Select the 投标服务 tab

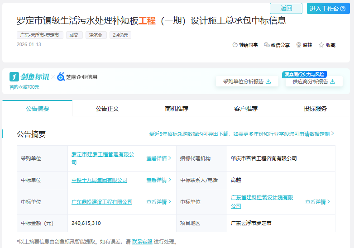pos(315,109)
